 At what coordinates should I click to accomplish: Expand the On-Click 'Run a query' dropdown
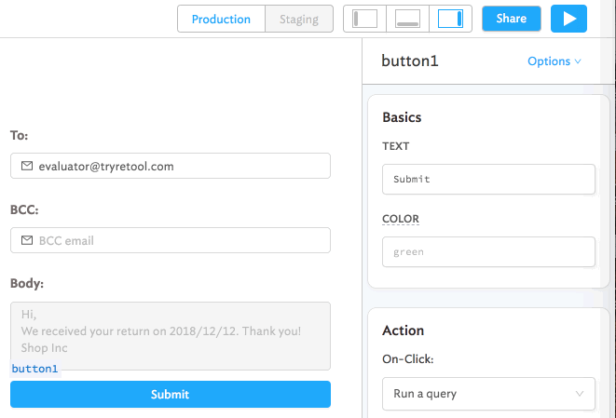[x=488, y=394]
